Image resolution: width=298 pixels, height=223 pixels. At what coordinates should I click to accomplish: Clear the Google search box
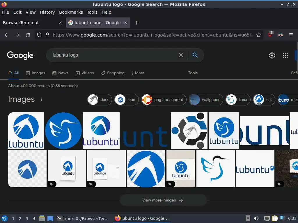(x=181, y=55)
